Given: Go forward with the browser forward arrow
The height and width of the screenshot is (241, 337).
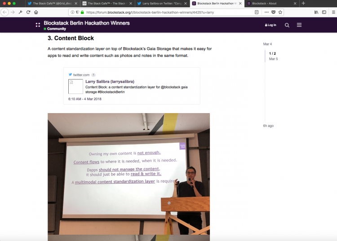Looking at the screenshot, I should click(x=13, y=12).
